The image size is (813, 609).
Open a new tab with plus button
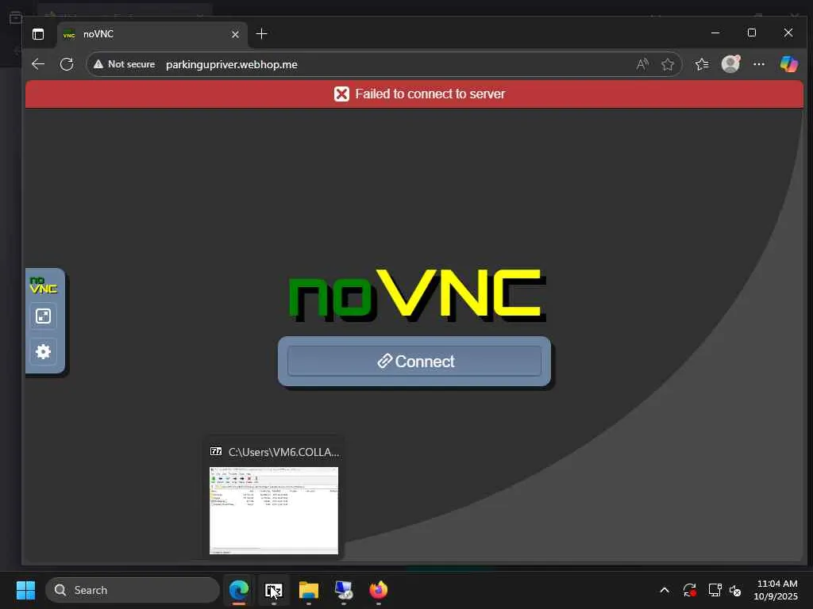262,34
